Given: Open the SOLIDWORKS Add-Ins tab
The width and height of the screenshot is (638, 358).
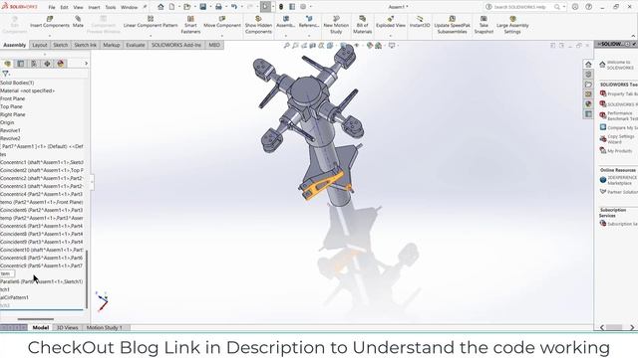Looking at the screenshot, I should coord(176,45).
